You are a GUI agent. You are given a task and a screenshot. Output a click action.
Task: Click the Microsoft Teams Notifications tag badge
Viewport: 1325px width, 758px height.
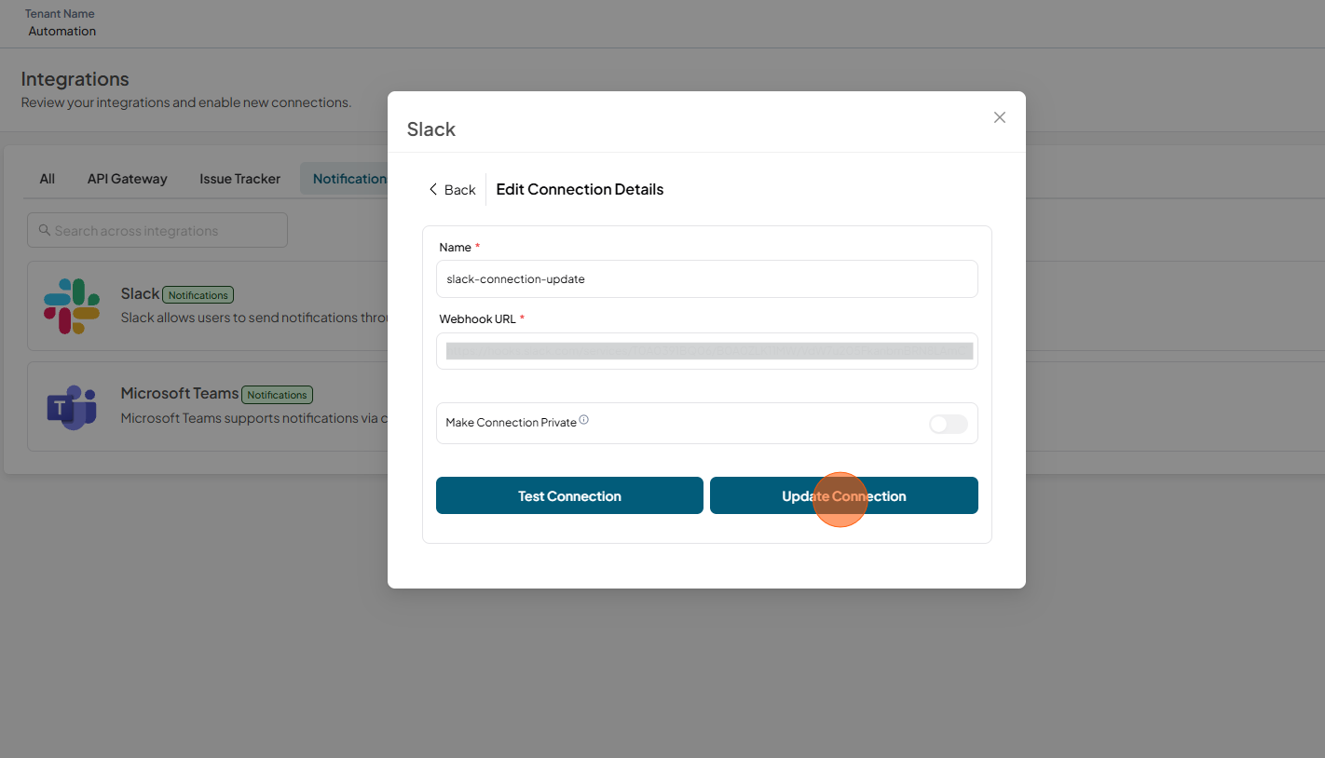coord(277,395)
